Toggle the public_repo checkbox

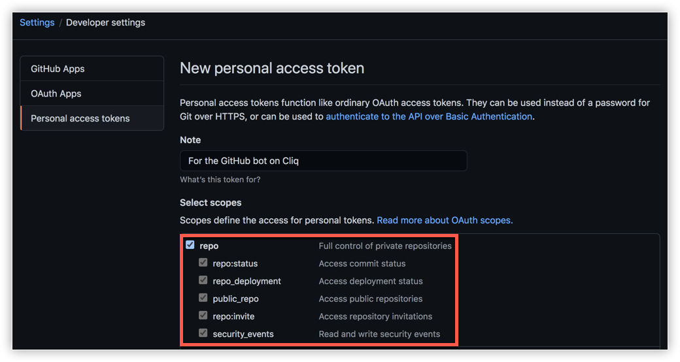coord(203,298)
